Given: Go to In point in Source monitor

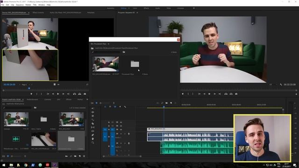Looking at the screenshot, I should pyautogui.click(x=48, y=94).
